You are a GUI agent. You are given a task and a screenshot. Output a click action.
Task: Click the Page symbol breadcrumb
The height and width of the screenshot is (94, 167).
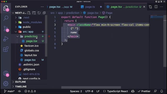(109, 13)
